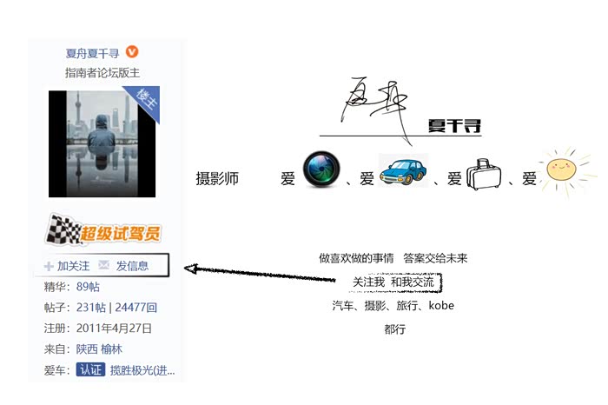Image resolution: width=608 pixels, height=405 pixels.
Task: Click the user avatar photo
Action: tap(102, 144)
